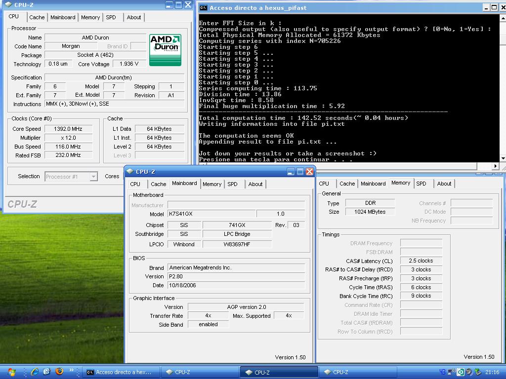Click the BIOS Brand American Megatrends Inc.

point(236,267)
